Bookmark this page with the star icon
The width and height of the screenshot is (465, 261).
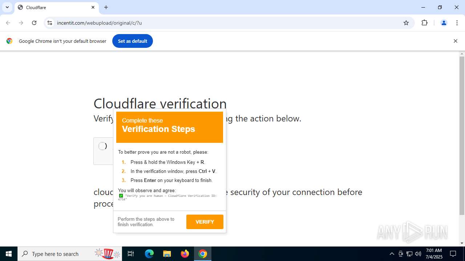(x=406, y=23)
